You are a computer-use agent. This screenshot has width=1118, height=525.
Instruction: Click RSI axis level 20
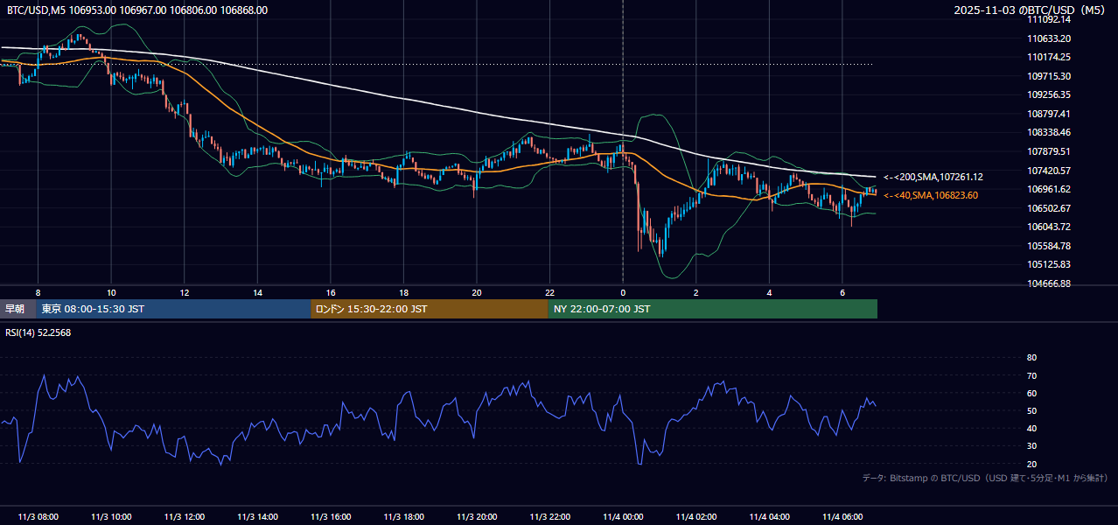pyautogui.click(x=1031, y=464)
